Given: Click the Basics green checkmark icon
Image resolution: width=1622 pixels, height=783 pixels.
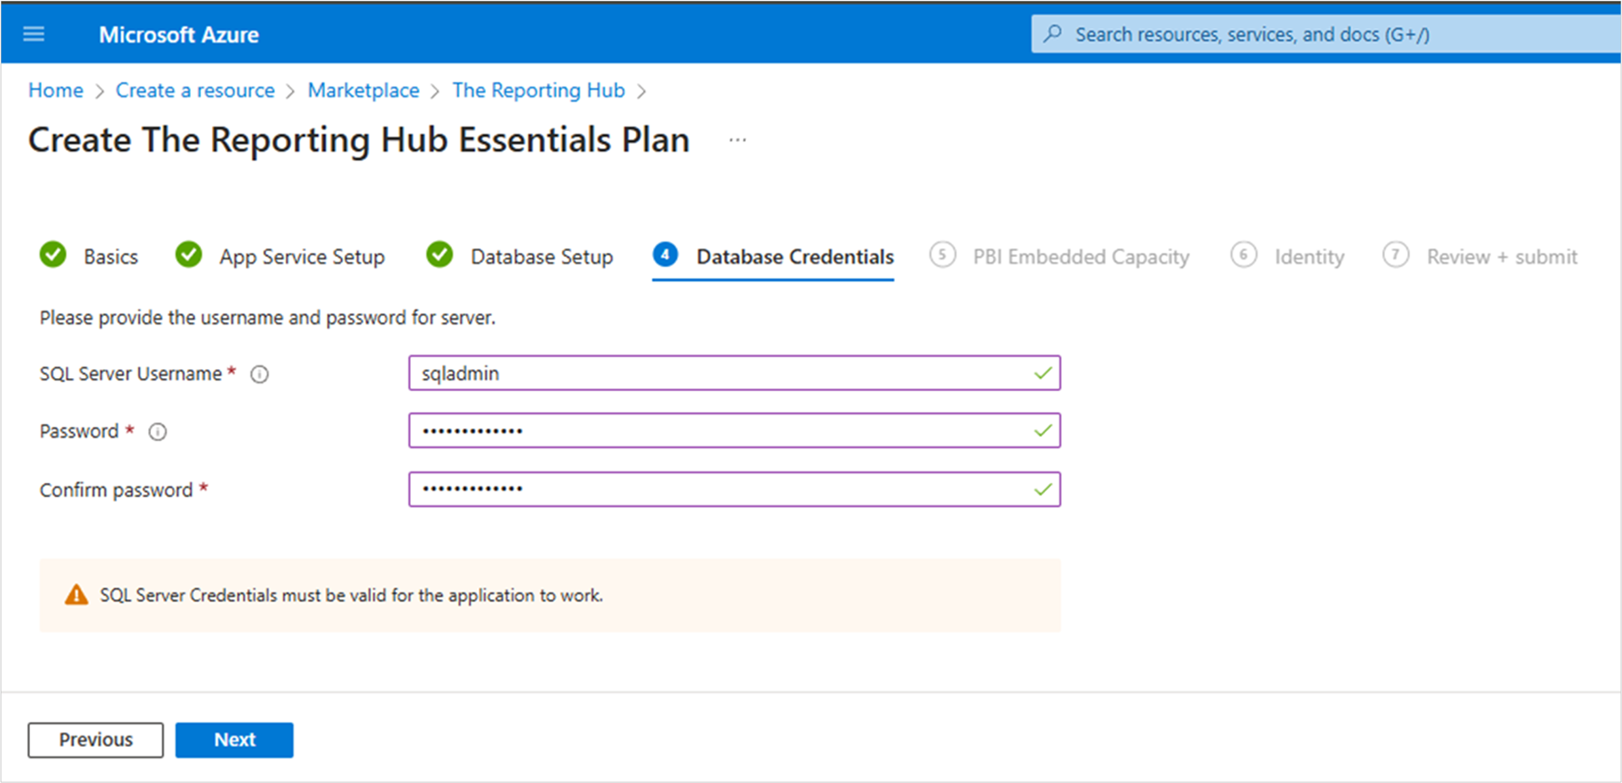Looking at the screenshot, I should pos(53,255).
